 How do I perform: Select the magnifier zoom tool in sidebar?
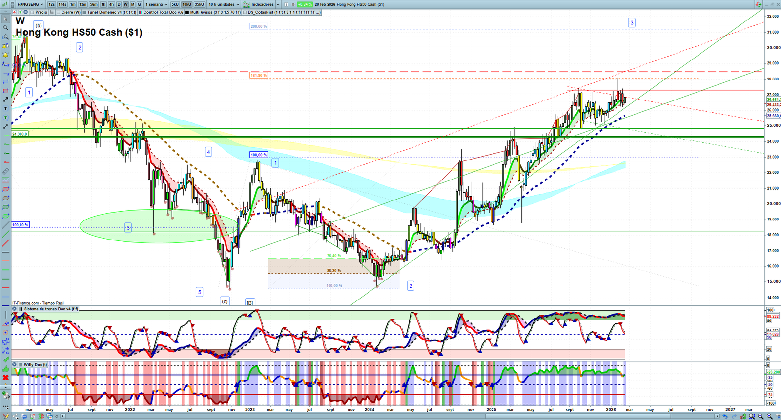coord(5,28)
